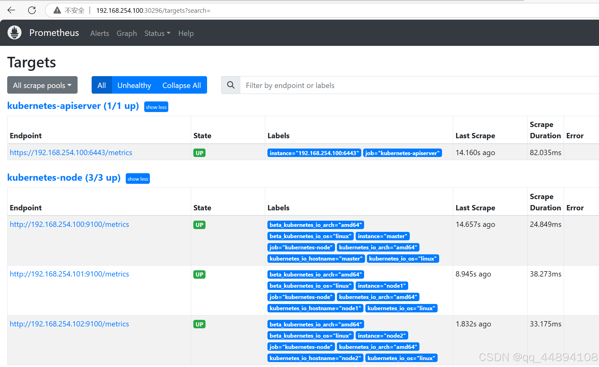Image resolution: width=599 pixels, height=367 pixels.
Task: Click the Targets page heading
Action: coord(32,62)
